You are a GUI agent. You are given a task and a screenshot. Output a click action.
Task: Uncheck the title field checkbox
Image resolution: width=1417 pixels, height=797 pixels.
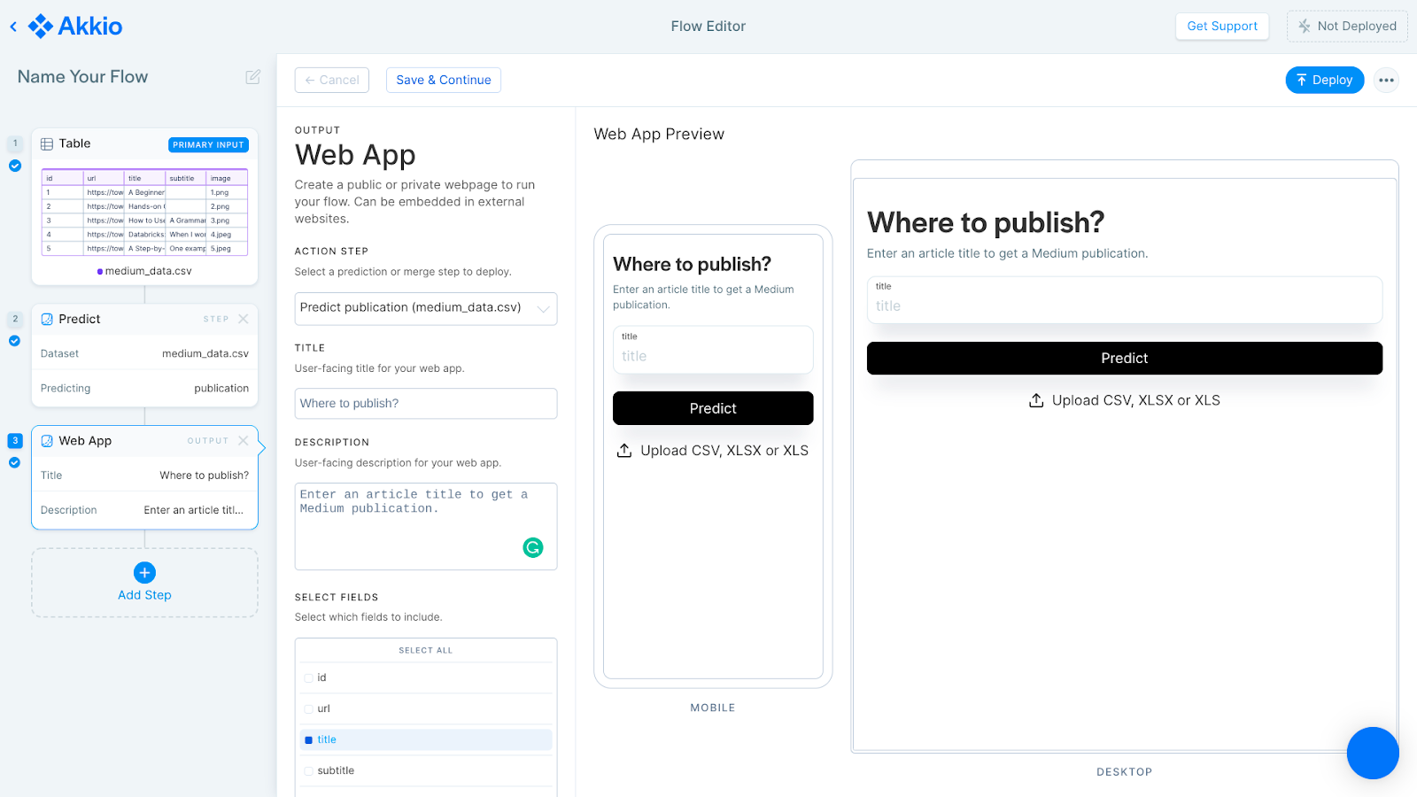pyautogui.click(x=307, y=739)
